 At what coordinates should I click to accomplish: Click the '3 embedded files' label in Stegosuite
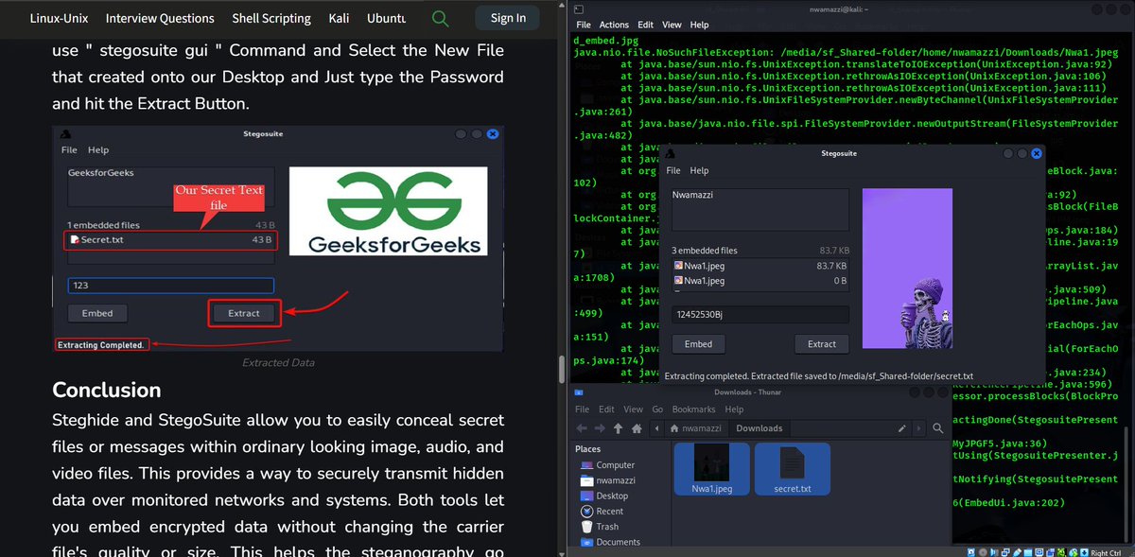[704, 251]
